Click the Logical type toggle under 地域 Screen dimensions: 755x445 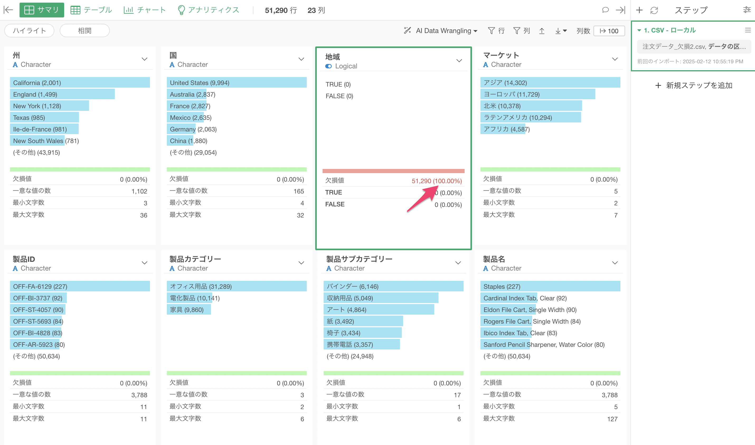[329, 66]
